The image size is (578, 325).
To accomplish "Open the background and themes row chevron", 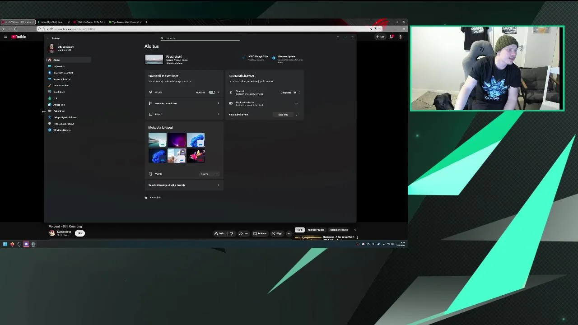I will pos(219,185).
